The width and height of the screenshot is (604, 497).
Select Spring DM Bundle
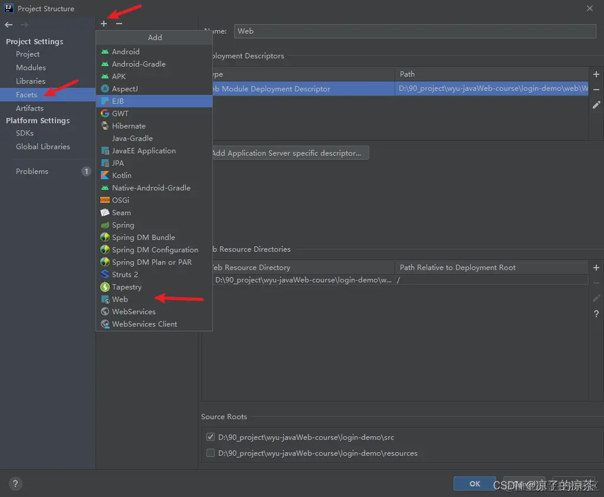pyautogui.click(x=154, y=237)
